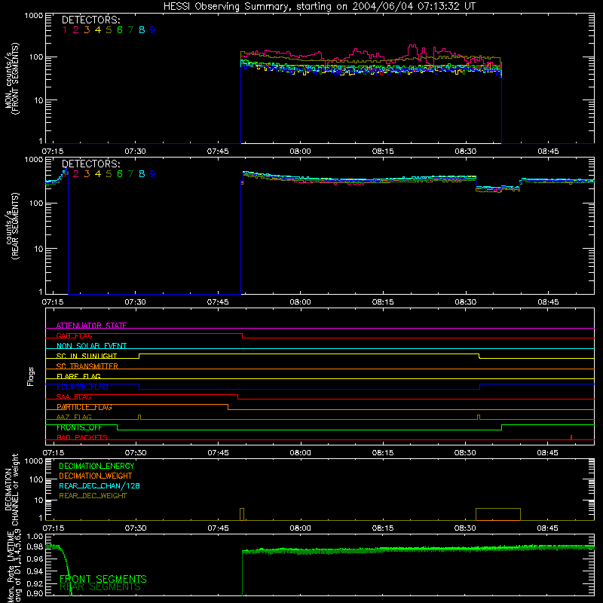Click the 1000 tick on decimation y-axis

(34, 461)
